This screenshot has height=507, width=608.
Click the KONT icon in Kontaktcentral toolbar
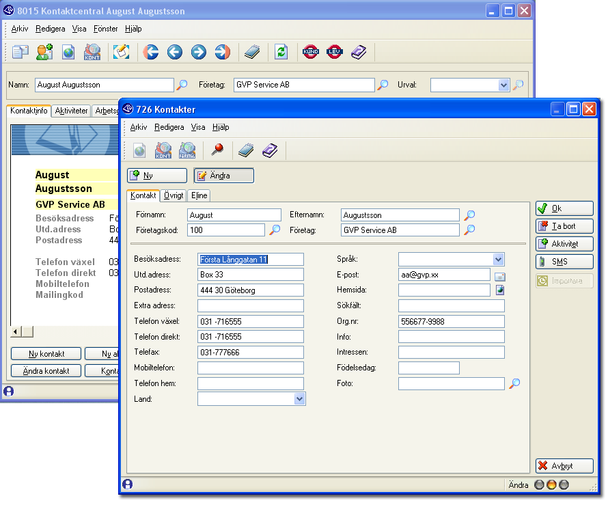[92, 52]
